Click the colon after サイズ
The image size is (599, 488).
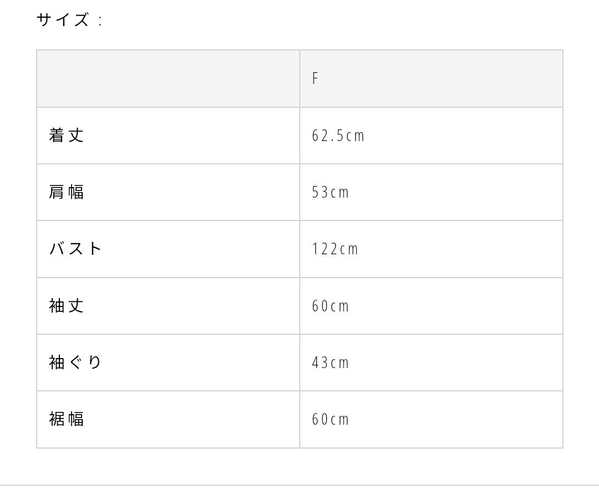(x=100, y=21)
